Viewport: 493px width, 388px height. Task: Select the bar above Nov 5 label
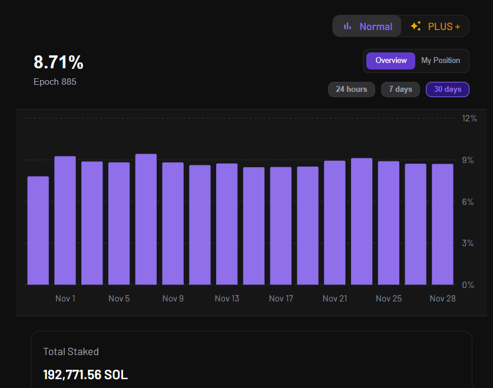pos(119,224)
